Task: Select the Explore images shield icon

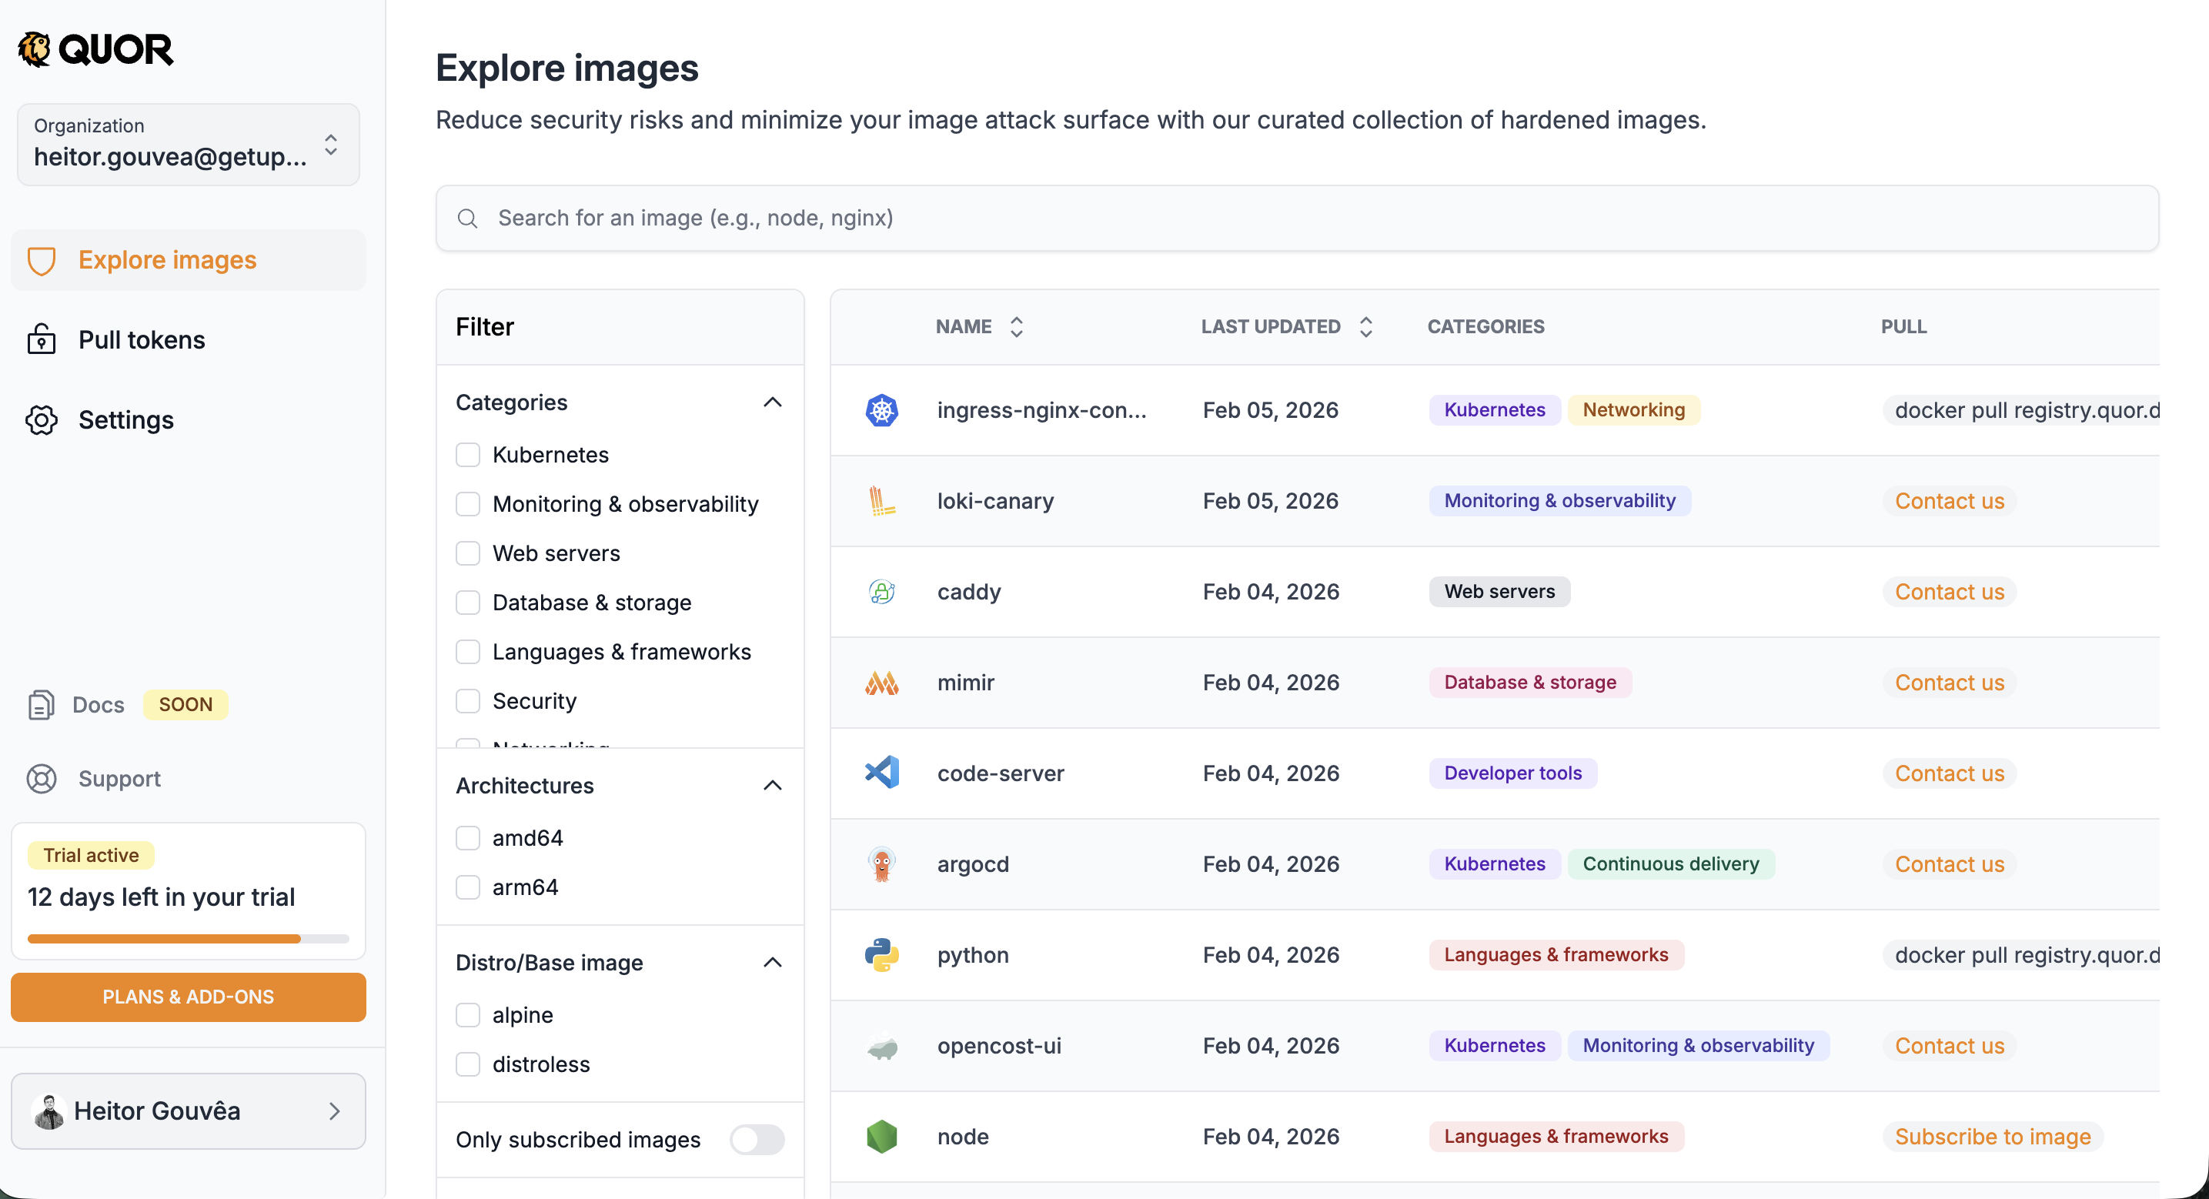Action: pos(41,260)
